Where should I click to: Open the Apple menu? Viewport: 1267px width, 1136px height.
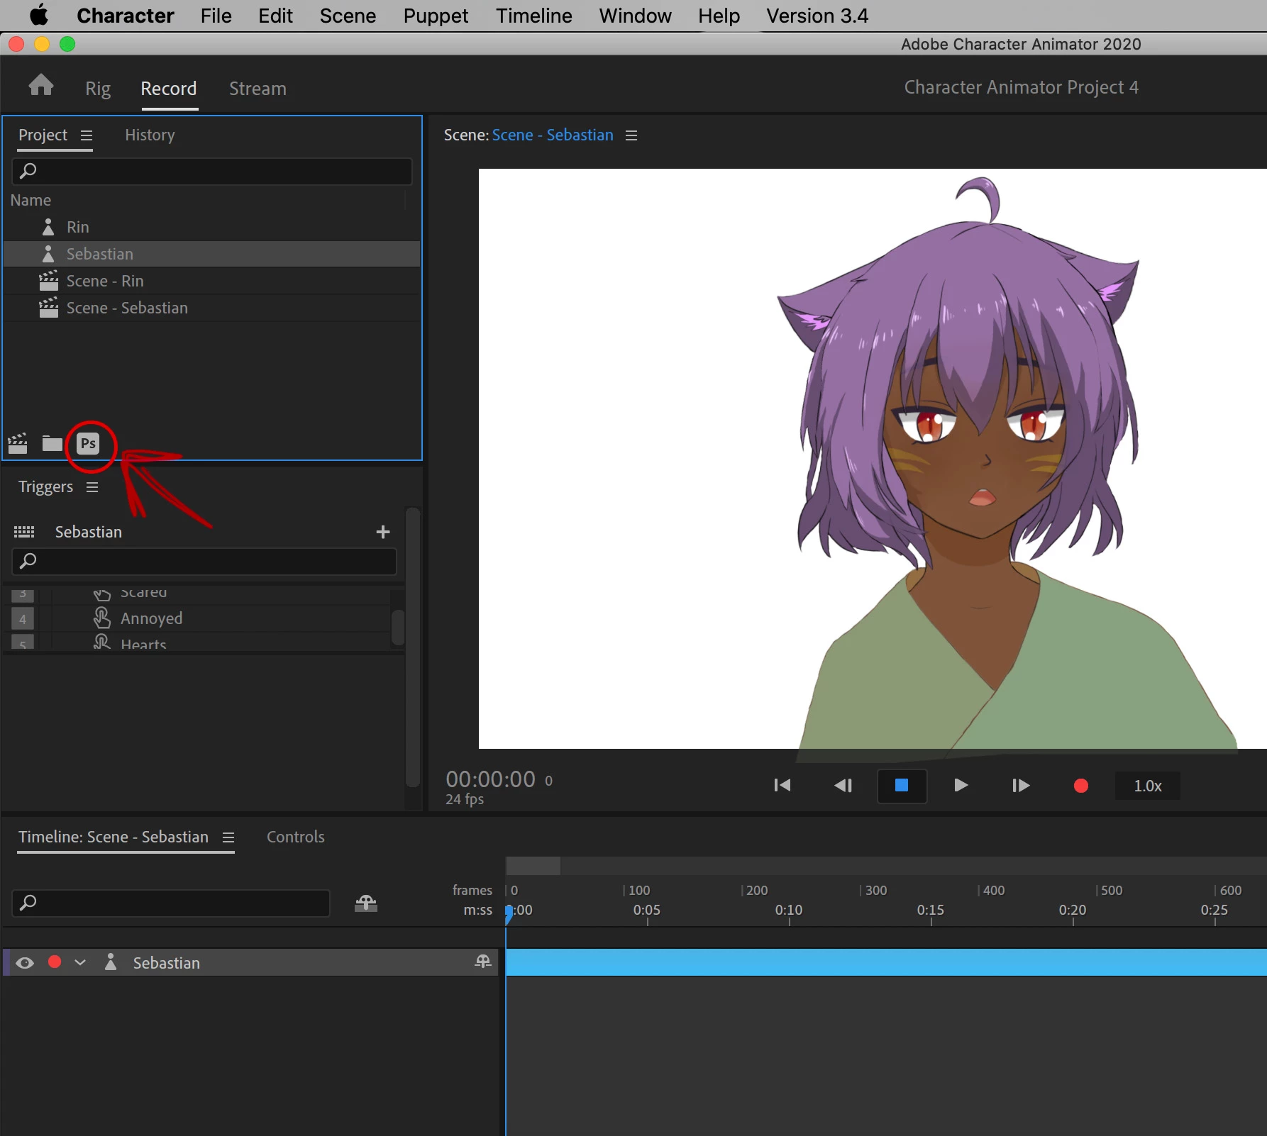pos(39,16)
